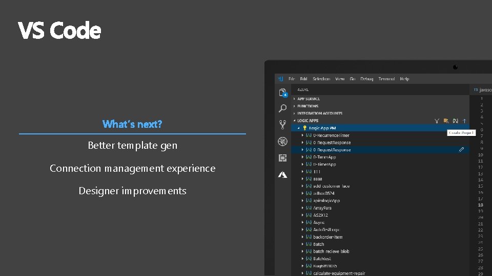Expand the ArrayPara logic app arrow
This screenshot has width=492, height=276.
click(302, 208)
